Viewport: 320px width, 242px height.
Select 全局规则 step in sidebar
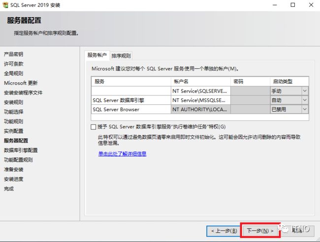[13, 73]
